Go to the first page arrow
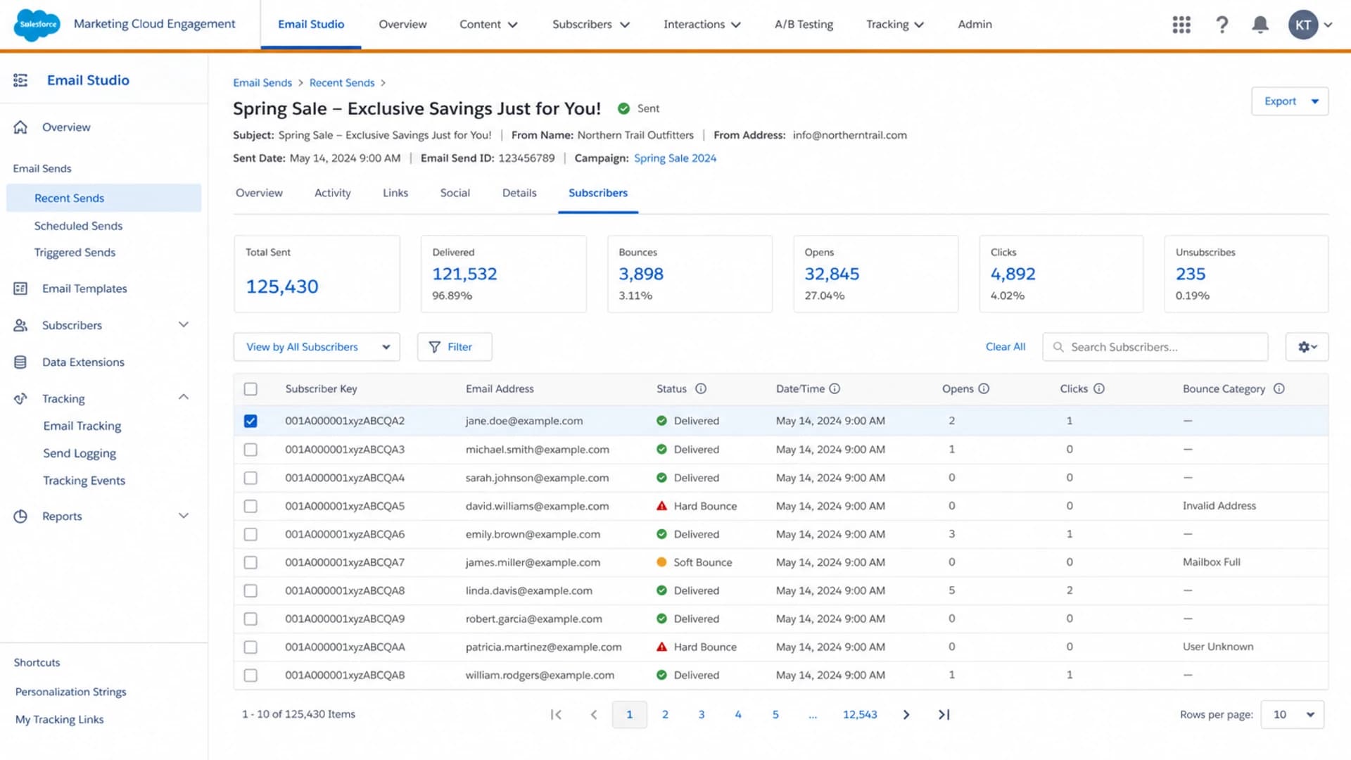1351x760 pixels. 556,714
